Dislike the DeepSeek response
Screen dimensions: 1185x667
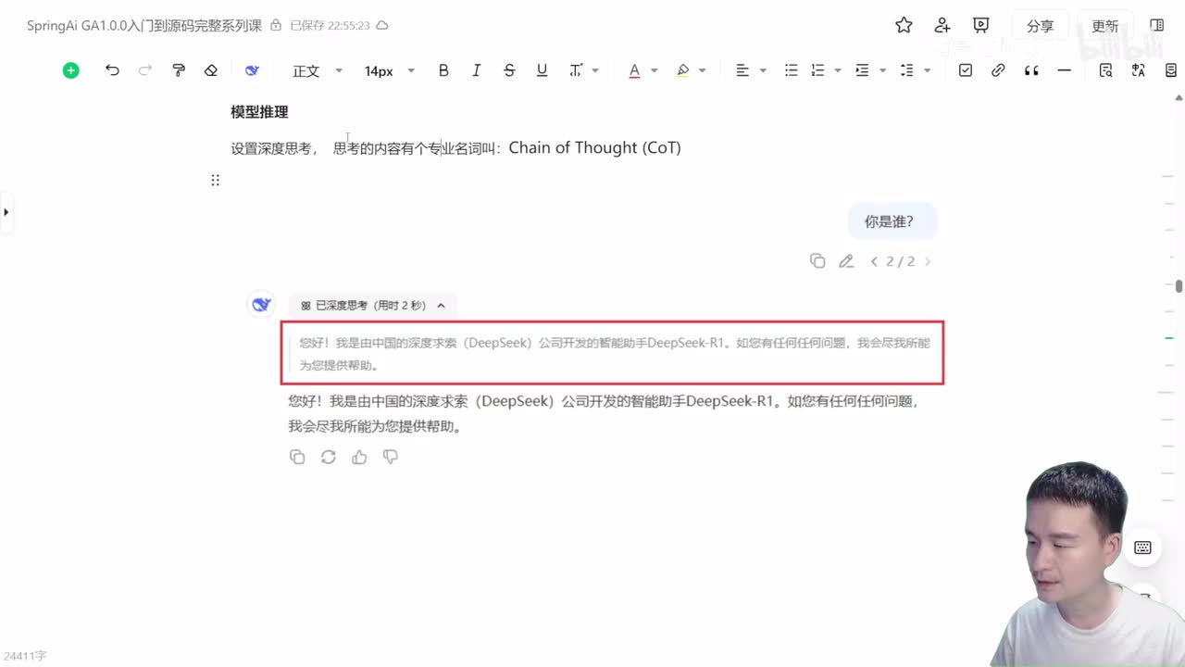[391, 457]
